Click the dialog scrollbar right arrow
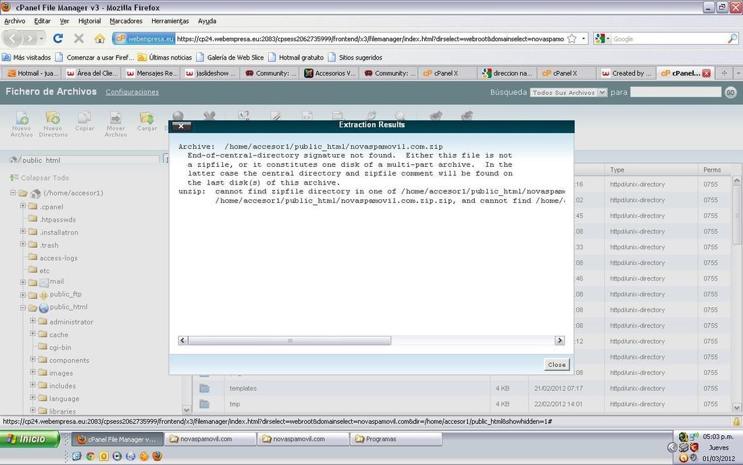Screen dimensions: 743x465 tap(560, 341)
